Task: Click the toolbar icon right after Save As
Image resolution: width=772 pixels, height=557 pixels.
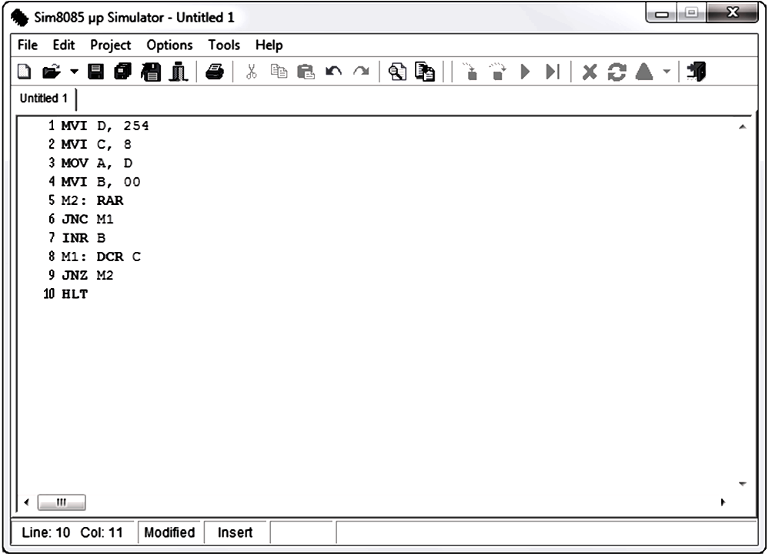Action: coord(179,72)
